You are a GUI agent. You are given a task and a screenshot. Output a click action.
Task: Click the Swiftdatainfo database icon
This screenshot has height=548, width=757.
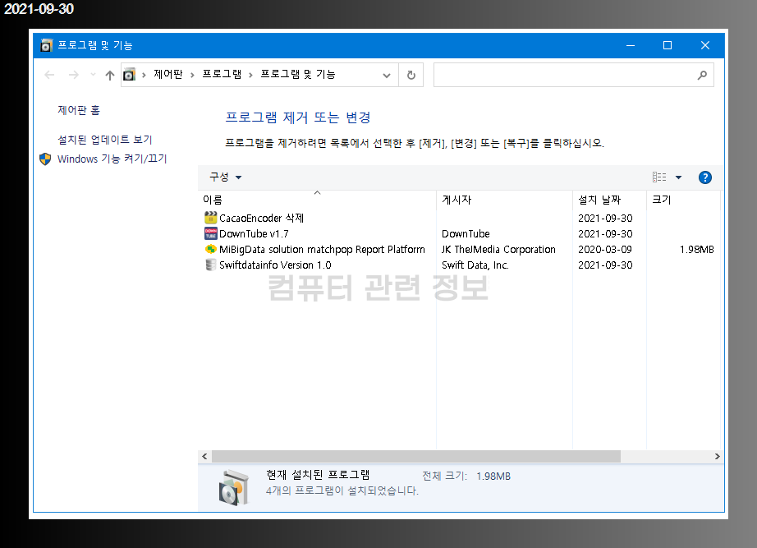coord(210,265)
